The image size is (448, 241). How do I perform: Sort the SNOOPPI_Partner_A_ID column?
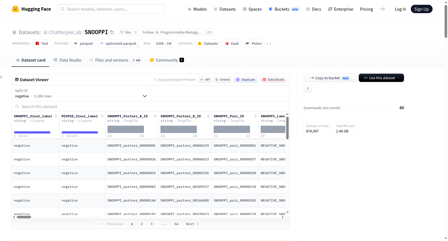pos(155,116)
